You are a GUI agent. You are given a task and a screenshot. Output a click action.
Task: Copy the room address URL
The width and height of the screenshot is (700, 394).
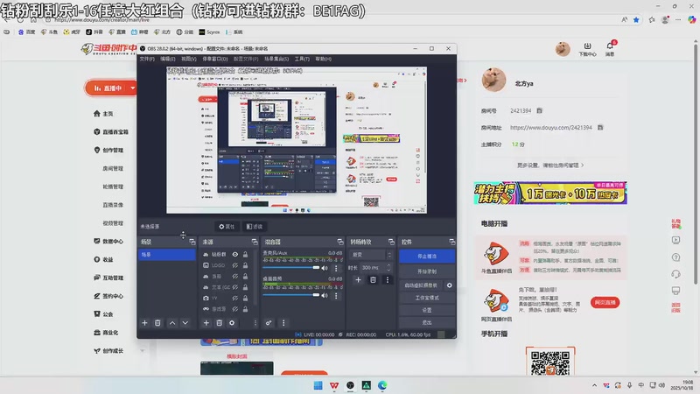(600, 127)
